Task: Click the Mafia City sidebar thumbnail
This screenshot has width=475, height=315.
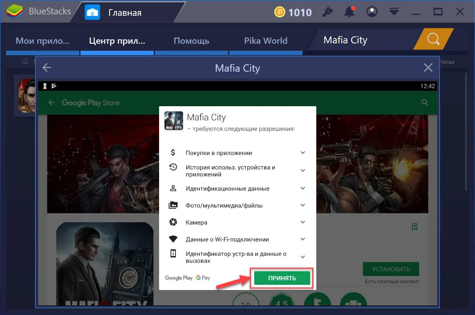Action: (x=27, y=96)
